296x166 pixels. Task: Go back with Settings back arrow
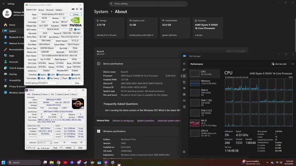click(4, 4)
